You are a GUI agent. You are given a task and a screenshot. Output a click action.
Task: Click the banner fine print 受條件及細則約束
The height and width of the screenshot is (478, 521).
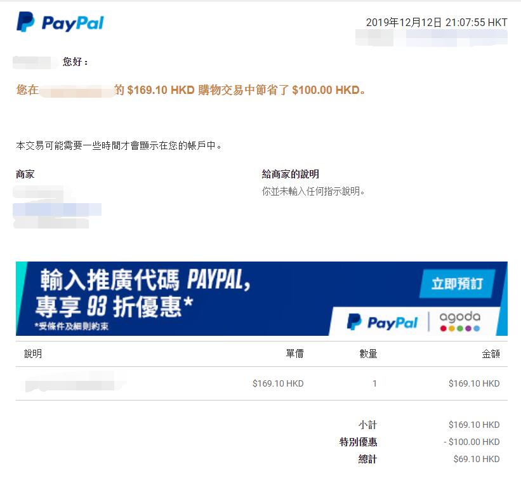(72, 326)
